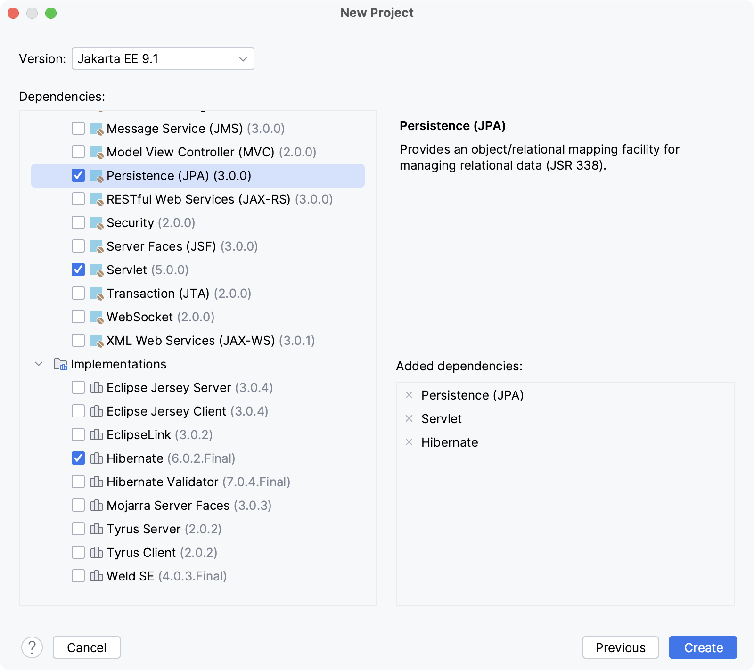The image size is (754, 670).
Task: Uncheck the Hibernate implementation
Action: click(78, 458)
